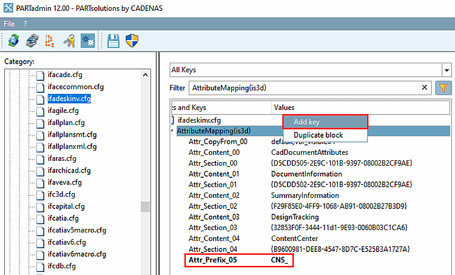This screenshot has width=455, height=275.
Task: Select ifcatia.cfg in category tree
Action: point(63,218)
